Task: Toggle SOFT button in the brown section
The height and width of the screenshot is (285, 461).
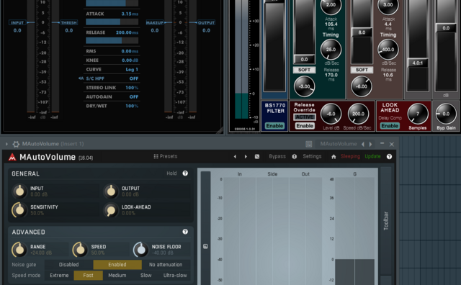Action: click(362, 70)
